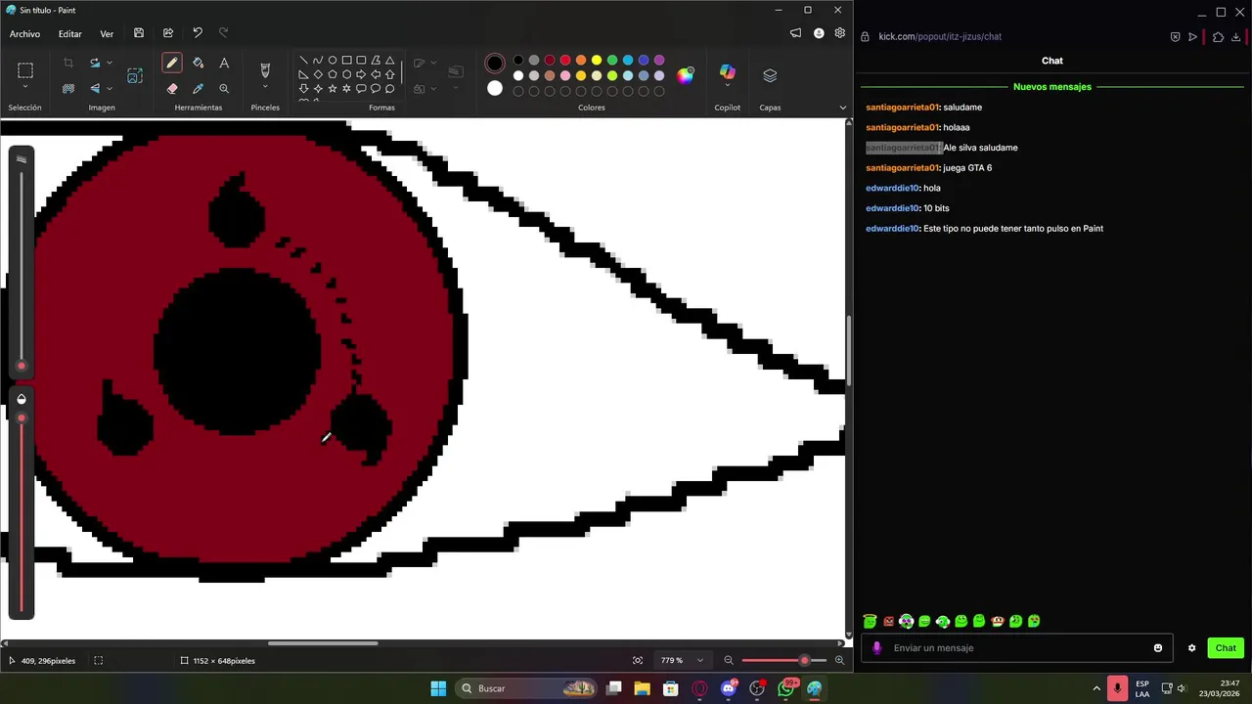Click the Redo arrow icon
The image size is (1252, 704).
pyautogui.click(x=224, y=33)
